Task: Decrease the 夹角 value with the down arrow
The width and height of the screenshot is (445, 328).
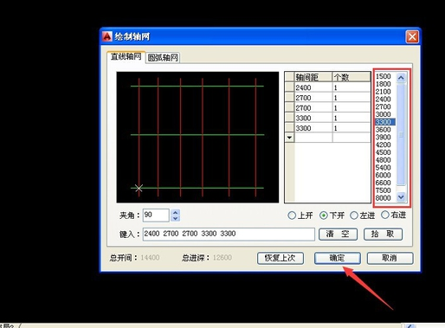Action: click(176, 218)
